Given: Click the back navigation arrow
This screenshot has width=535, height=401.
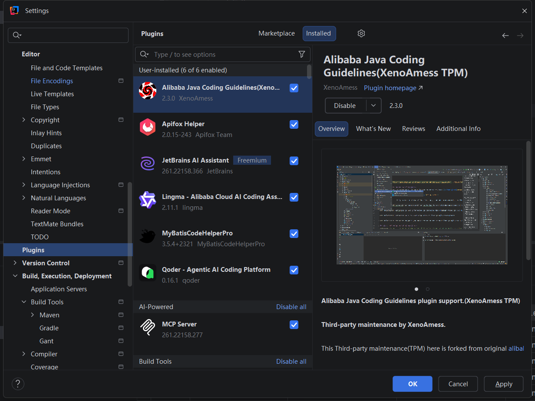Looking at the screenshot, I should [x=505, y=36].
